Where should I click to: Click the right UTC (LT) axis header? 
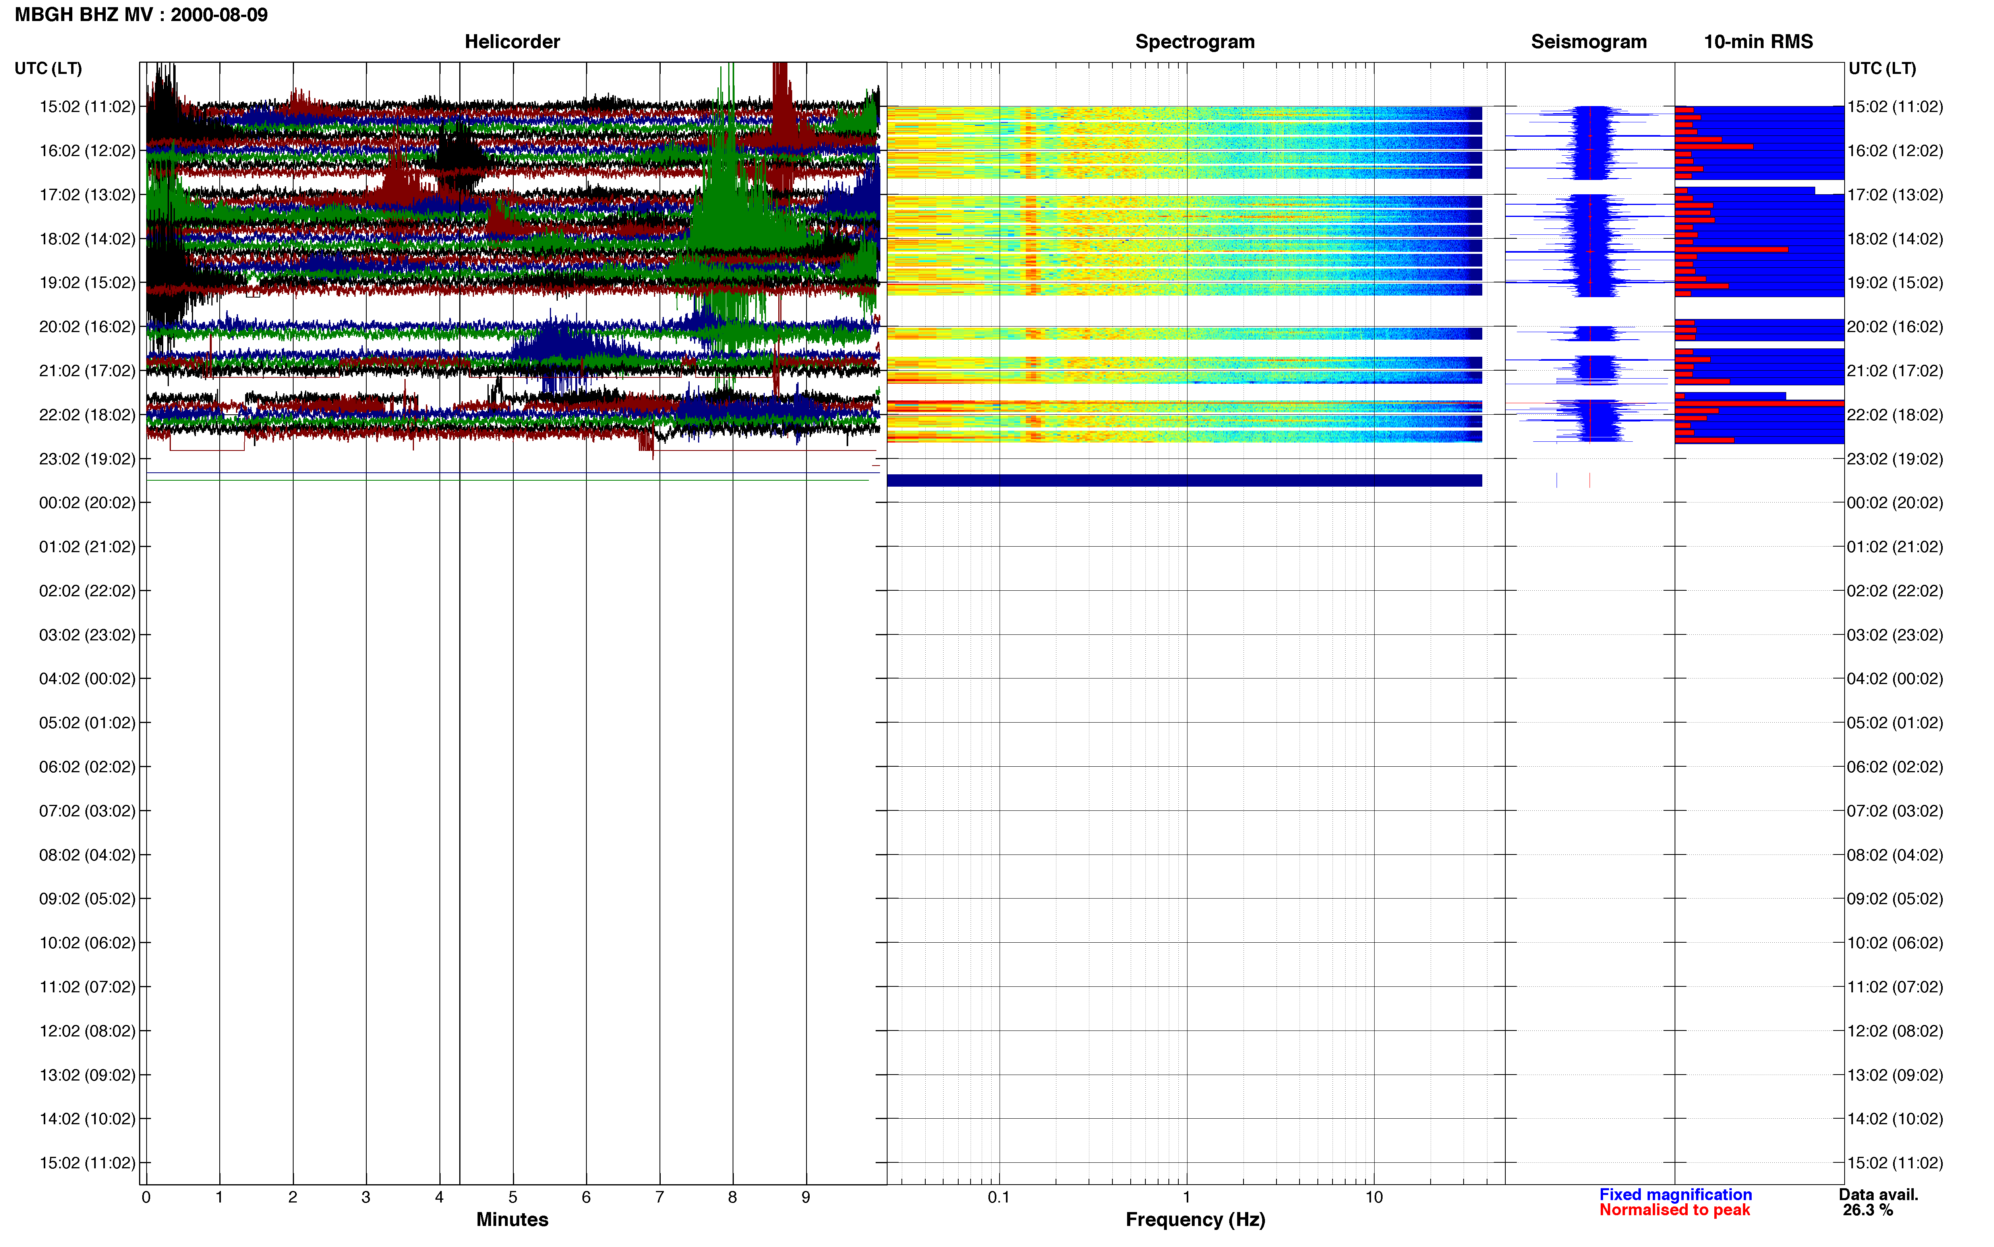[x=1882, y=68]
